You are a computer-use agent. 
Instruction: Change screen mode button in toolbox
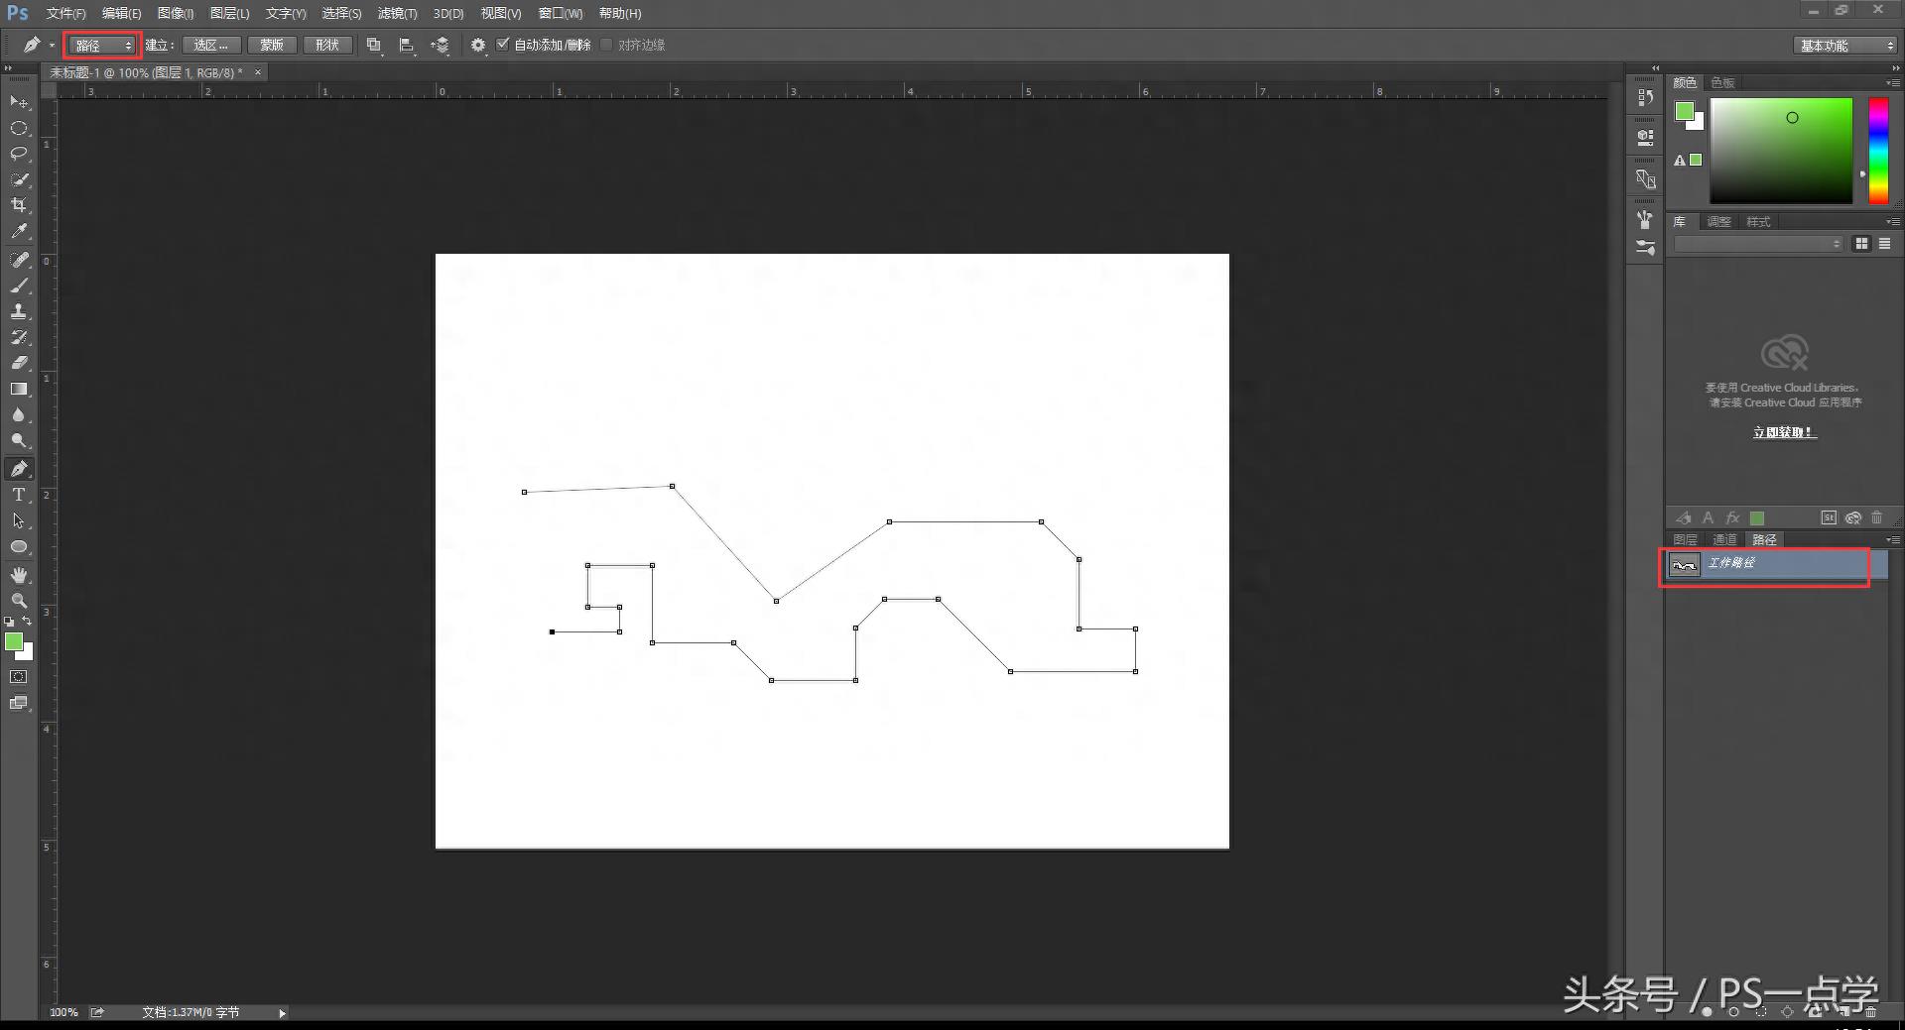click(x=19, y=703)
